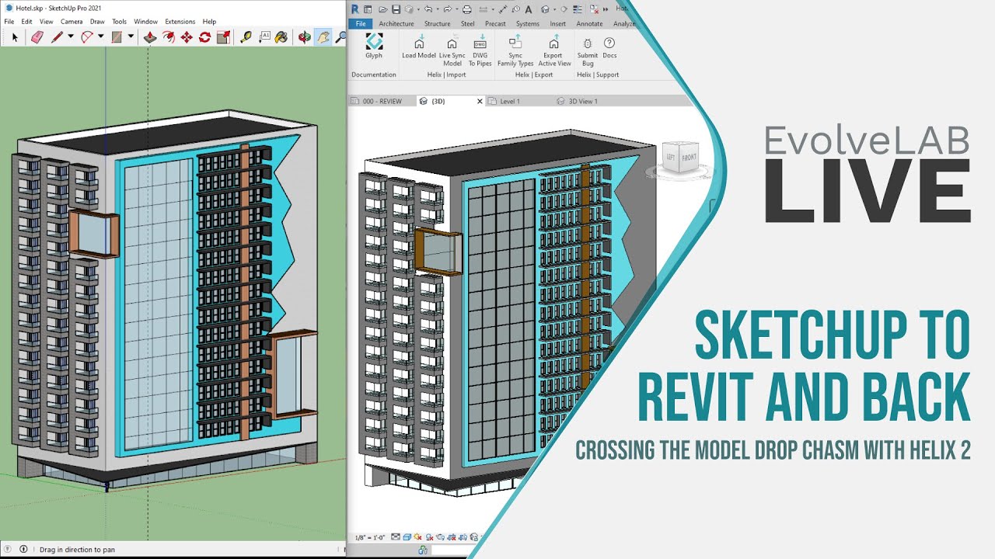Select the Offset tool in SketchUp

click(x=169, y=36)
